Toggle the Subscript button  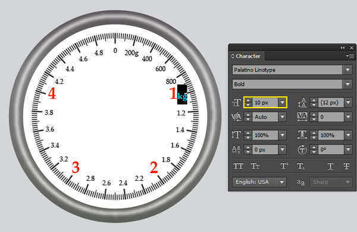pos(300,167)
